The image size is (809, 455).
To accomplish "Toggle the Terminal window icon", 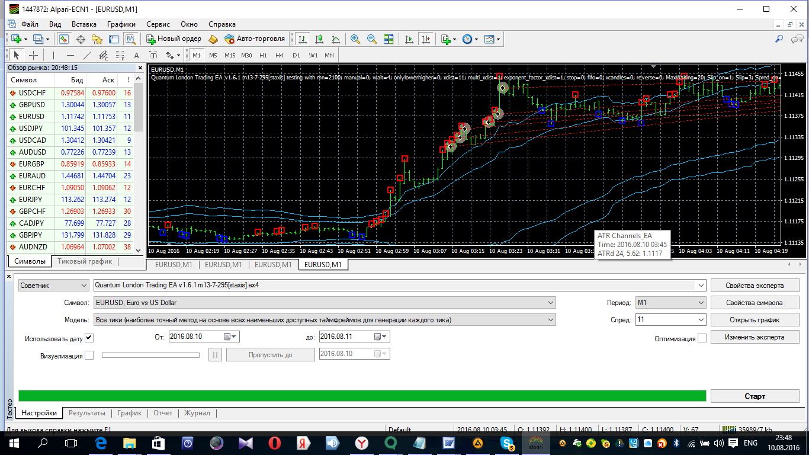I will (114, 39).
